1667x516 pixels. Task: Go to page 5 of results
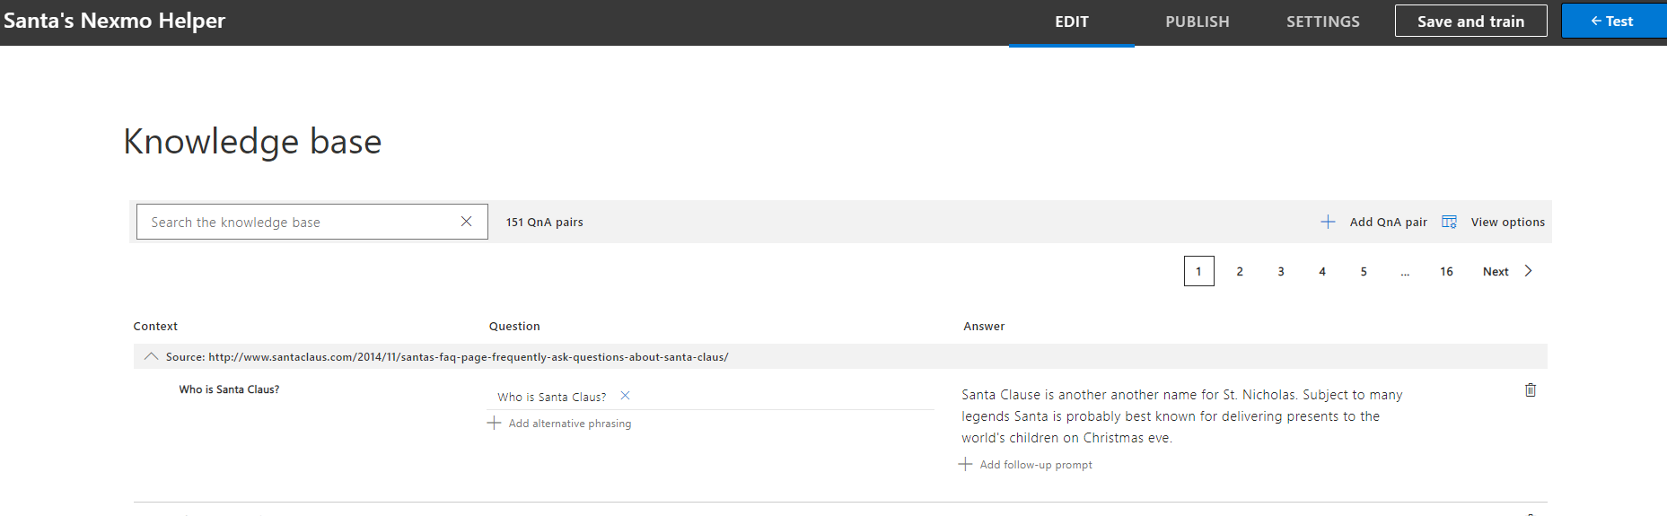[1364, 271]
